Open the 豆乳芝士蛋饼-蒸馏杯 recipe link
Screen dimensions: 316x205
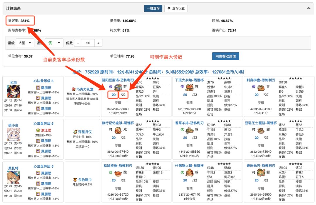pos(261,123)
